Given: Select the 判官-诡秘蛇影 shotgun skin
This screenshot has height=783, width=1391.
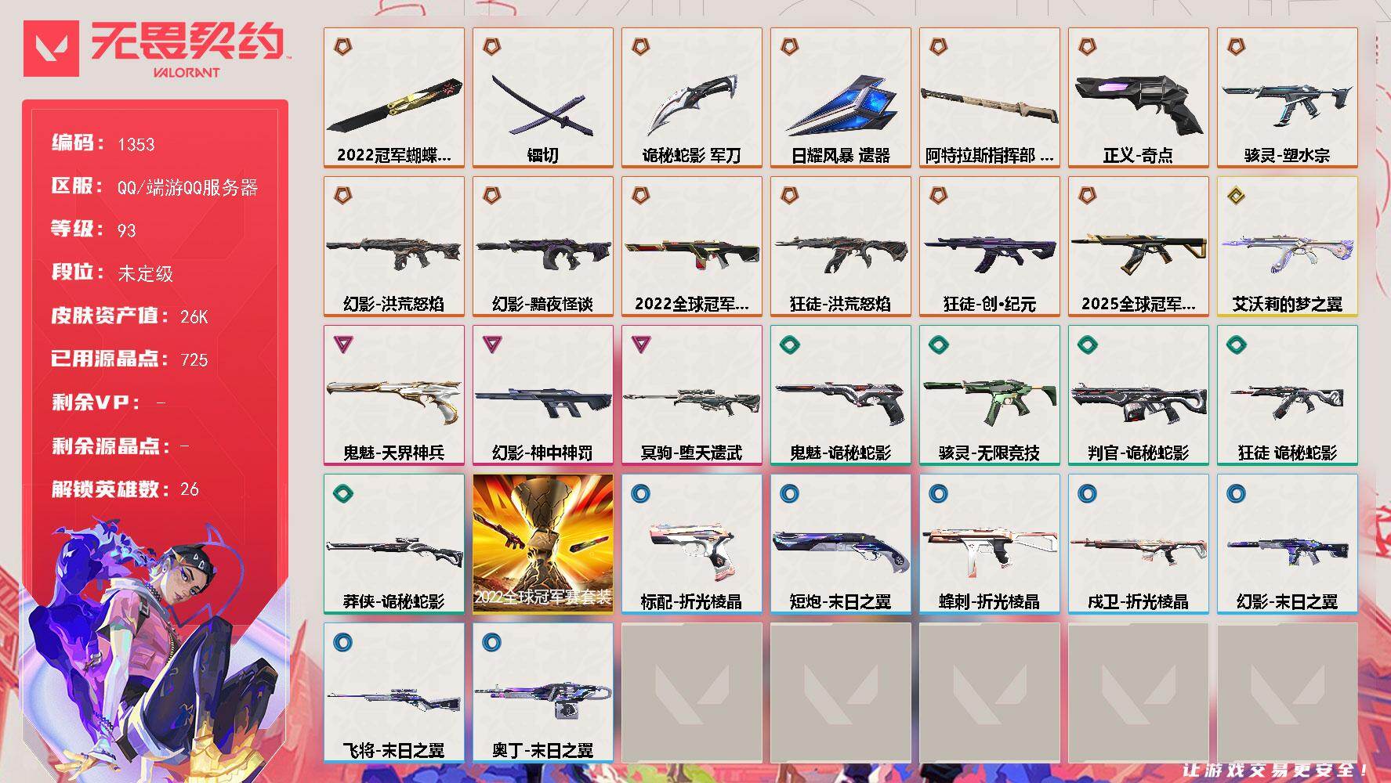Looking at the screenshot, I should (1139, 395).
